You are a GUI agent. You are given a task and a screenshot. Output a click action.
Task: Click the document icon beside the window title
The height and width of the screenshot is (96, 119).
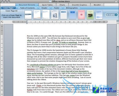tap(50, 1)
